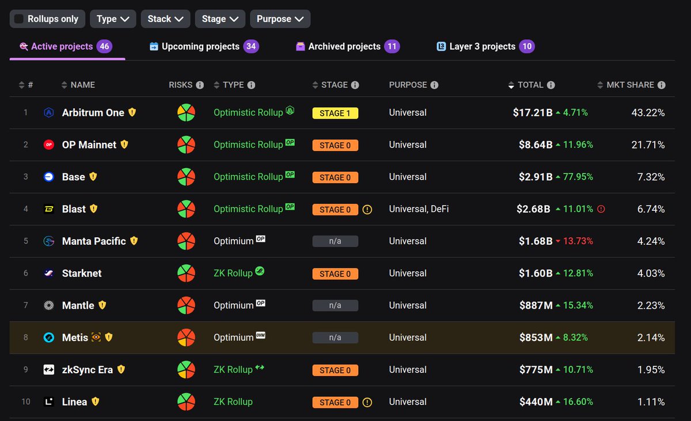
Task: Open the Arbitrum One project link
Action: click(93, 113)
